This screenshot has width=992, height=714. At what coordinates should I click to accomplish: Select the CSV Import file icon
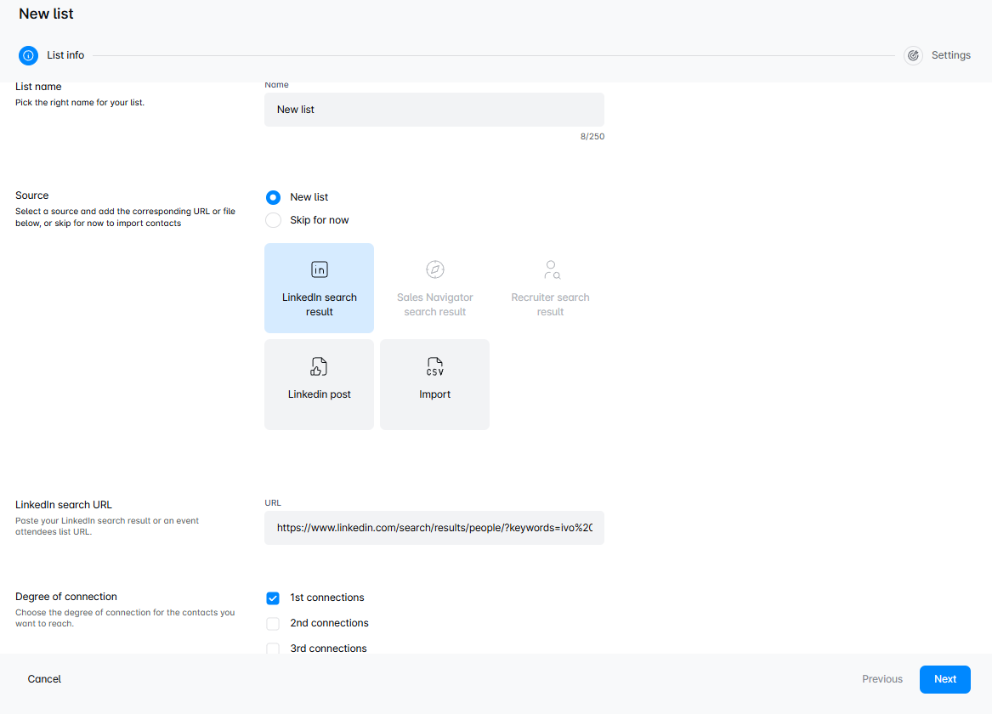pos(435,366)
